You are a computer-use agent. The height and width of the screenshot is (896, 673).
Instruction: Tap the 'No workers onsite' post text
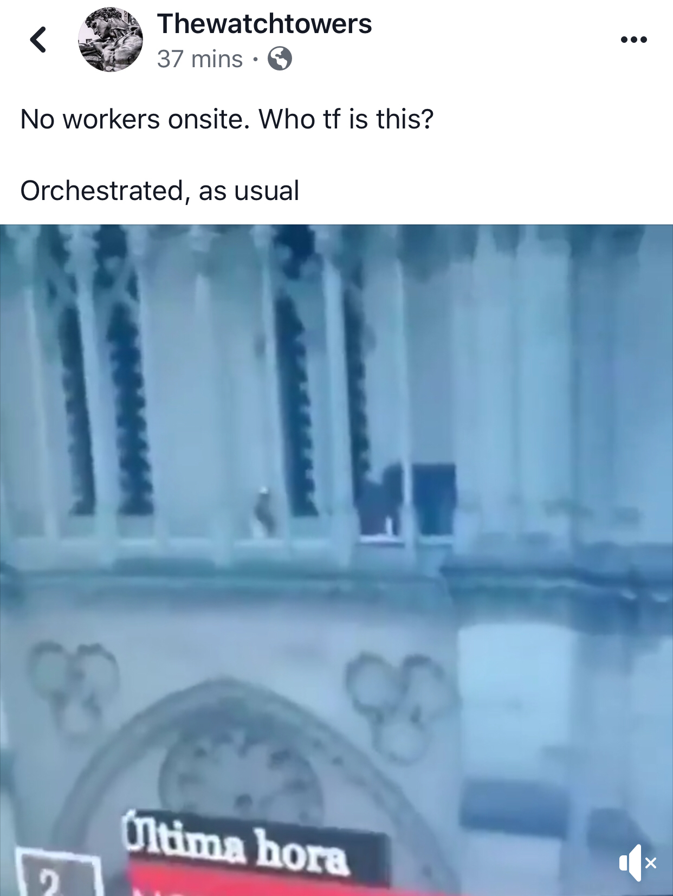227,119
